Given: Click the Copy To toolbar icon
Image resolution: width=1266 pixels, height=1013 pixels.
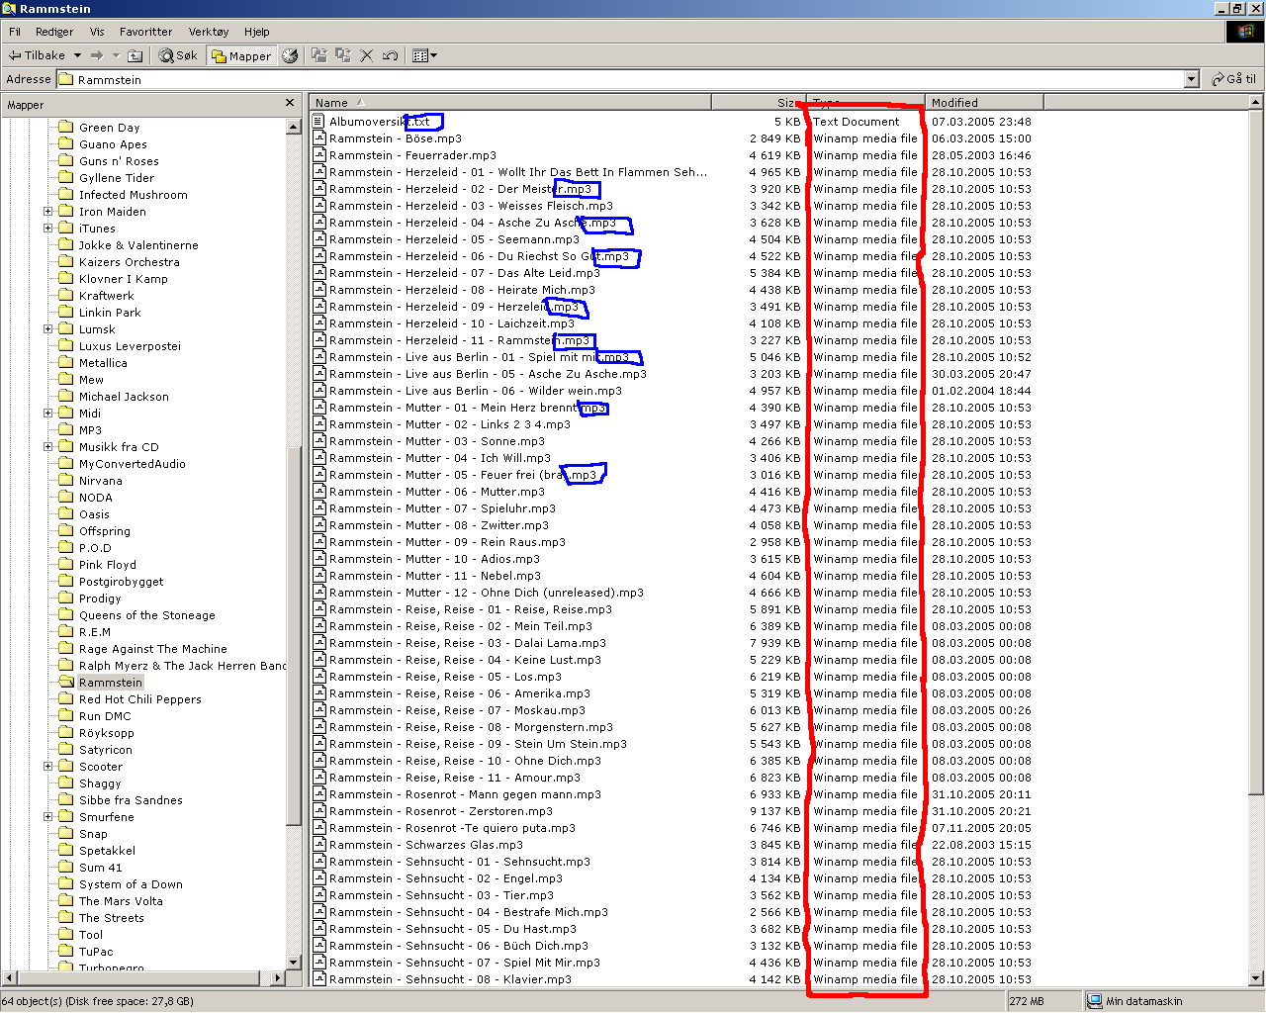Looking at the screenshot, I should coord(342,55).
